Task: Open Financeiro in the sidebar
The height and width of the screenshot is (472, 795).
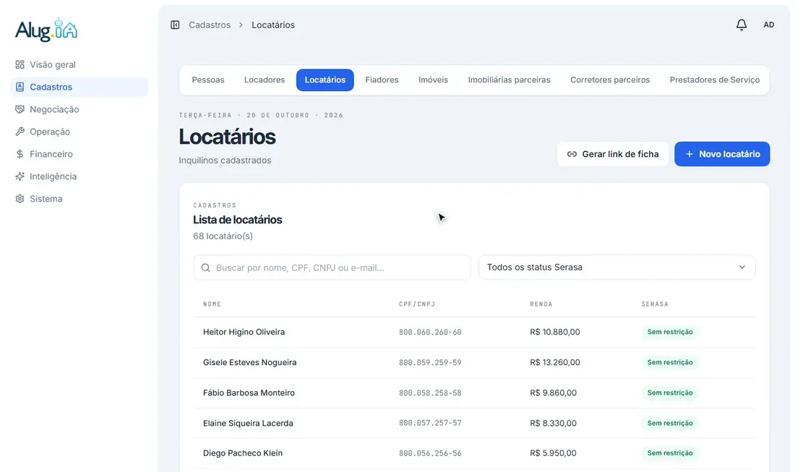Action: coord(79,154)
